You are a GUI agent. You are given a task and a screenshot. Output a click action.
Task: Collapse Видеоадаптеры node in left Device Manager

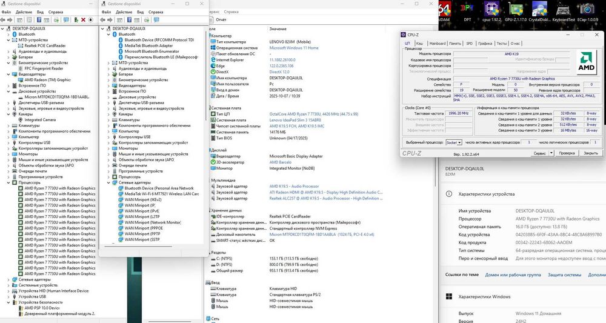[8, 74]
